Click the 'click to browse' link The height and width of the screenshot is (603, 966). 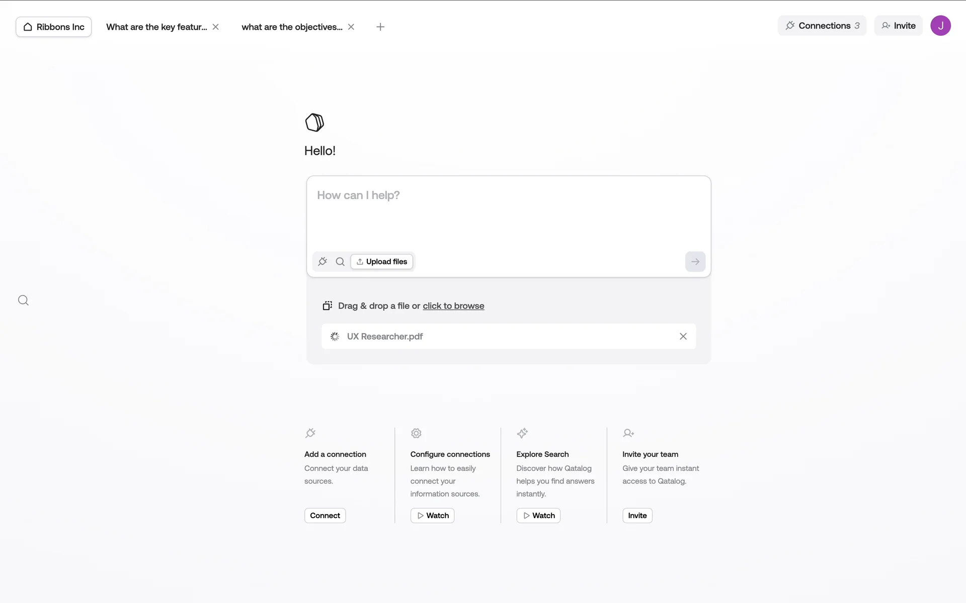pos(453,306)
